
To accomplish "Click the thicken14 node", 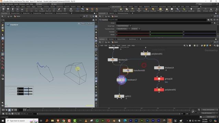I will [159, 68].
